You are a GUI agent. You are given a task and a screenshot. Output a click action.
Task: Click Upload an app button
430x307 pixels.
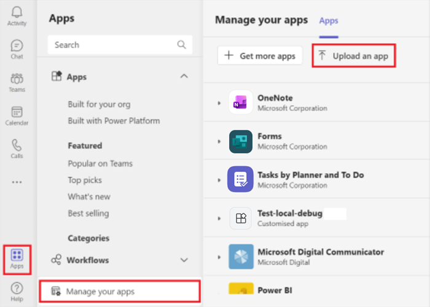click(354, 56)
